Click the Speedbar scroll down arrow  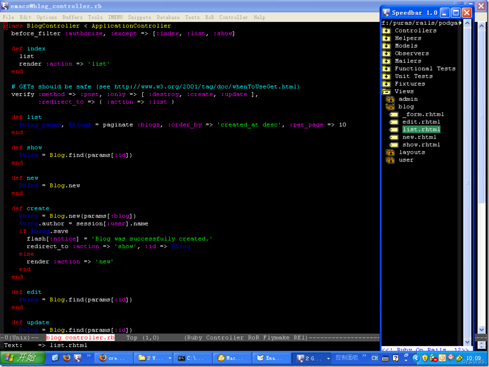tap(467, 342)
